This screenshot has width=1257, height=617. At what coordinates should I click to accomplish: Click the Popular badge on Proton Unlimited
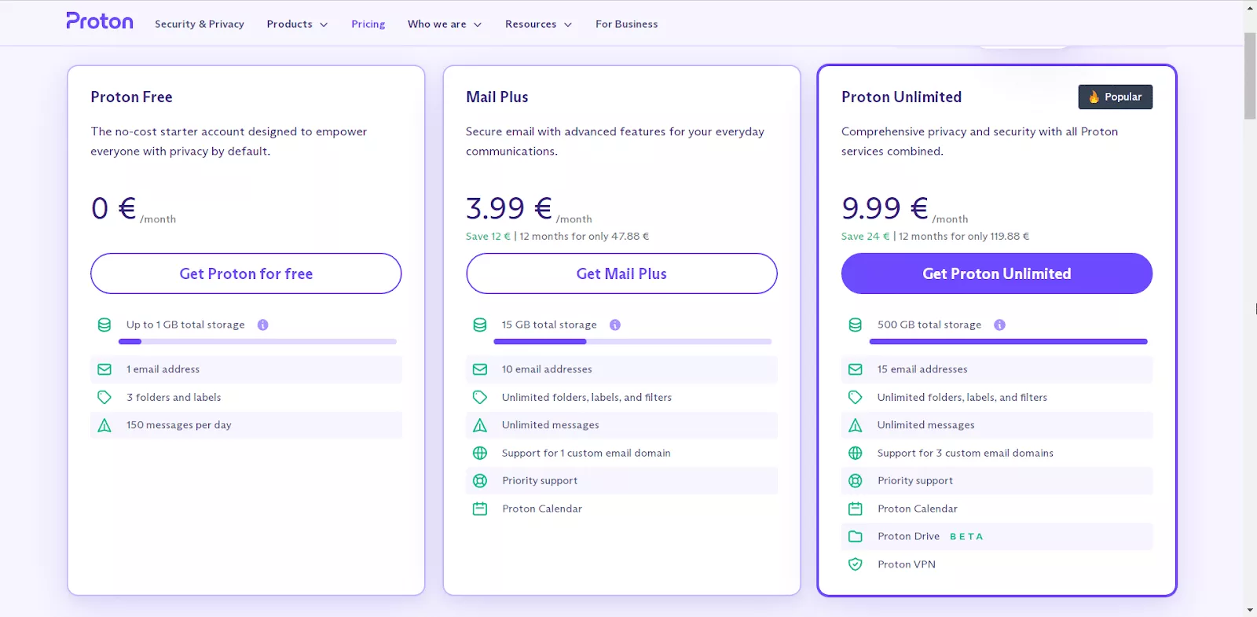tap(1116, 97)
